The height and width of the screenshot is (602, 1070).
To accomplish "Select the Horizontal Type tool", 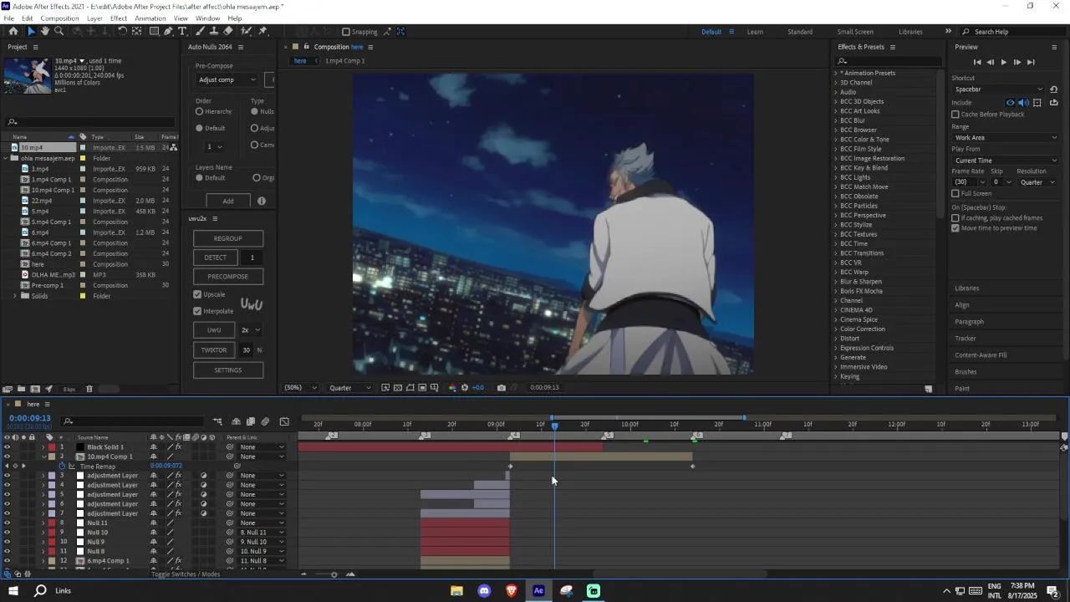I will click(x=182, y=32).
